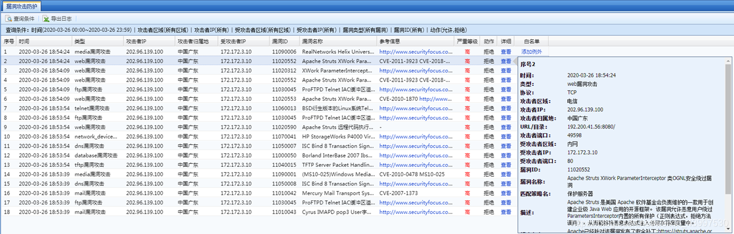Open 查看 details for Cyrus IMAPD row
This screenshot has width=734, height=234.
(x=506, y=212)
